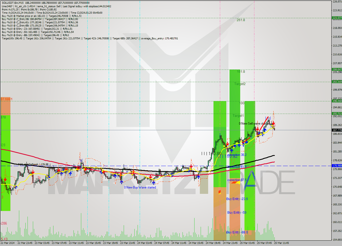Screen dimensions: 342x246
Task: Select the "Time A:2024.03.24 04:15:00" line
Action: click(52, 13)
